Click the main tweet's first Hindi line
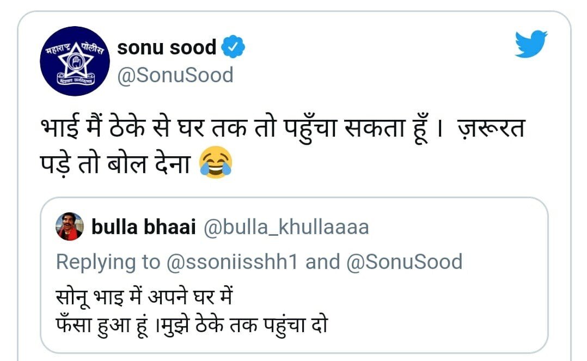The width and height of the screenshot is (587, 361). [283, 129]
